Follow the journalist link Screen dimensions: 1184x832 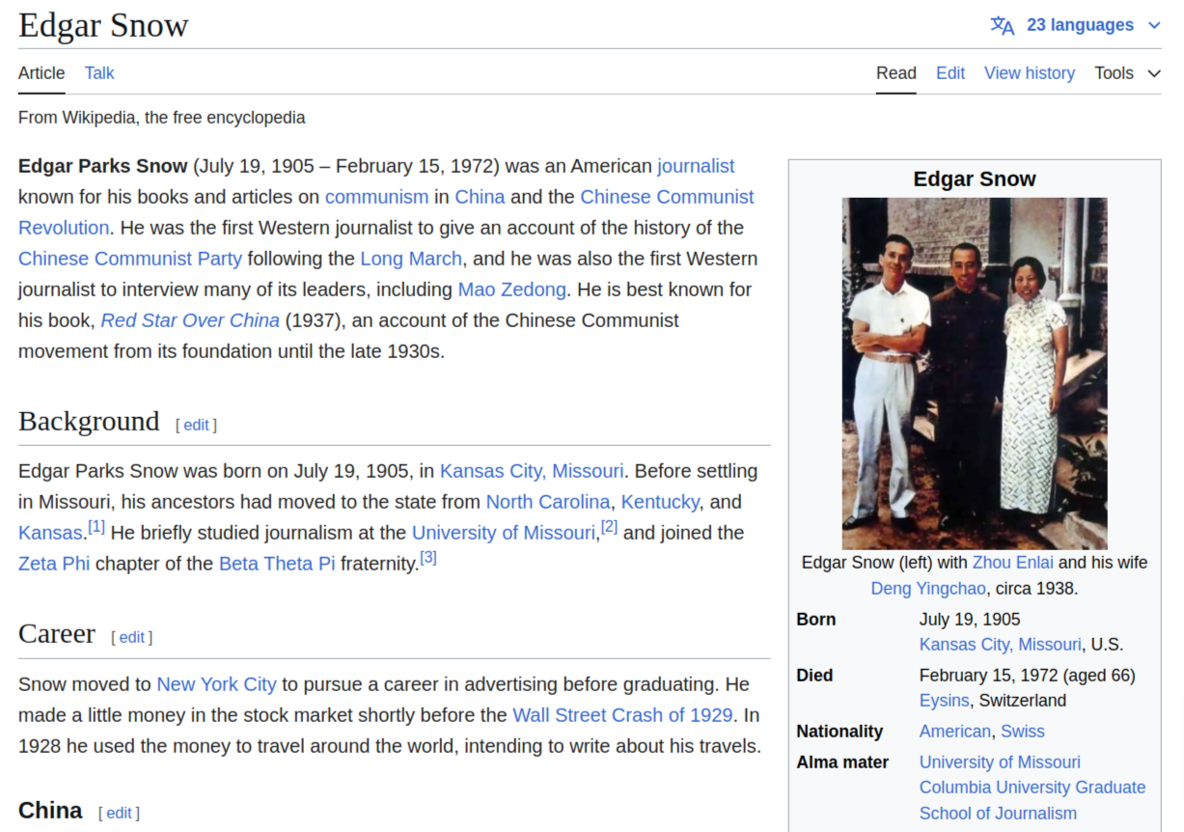point(696,166)
